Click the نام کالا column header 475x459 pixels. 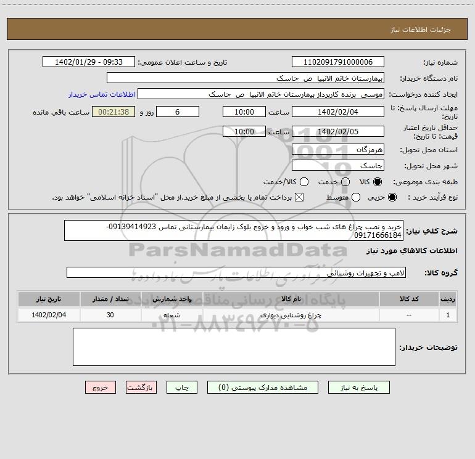[291, 299]
